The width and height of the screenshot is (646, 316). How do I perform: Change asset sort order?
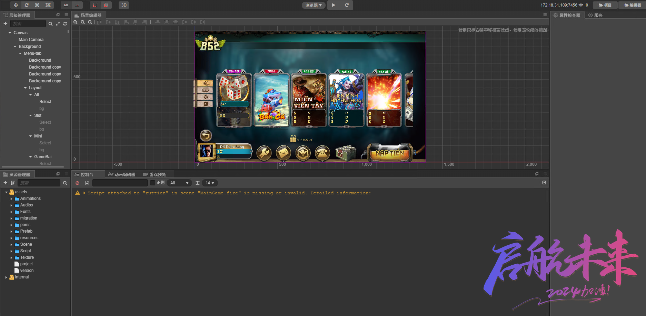coord(13,183)
